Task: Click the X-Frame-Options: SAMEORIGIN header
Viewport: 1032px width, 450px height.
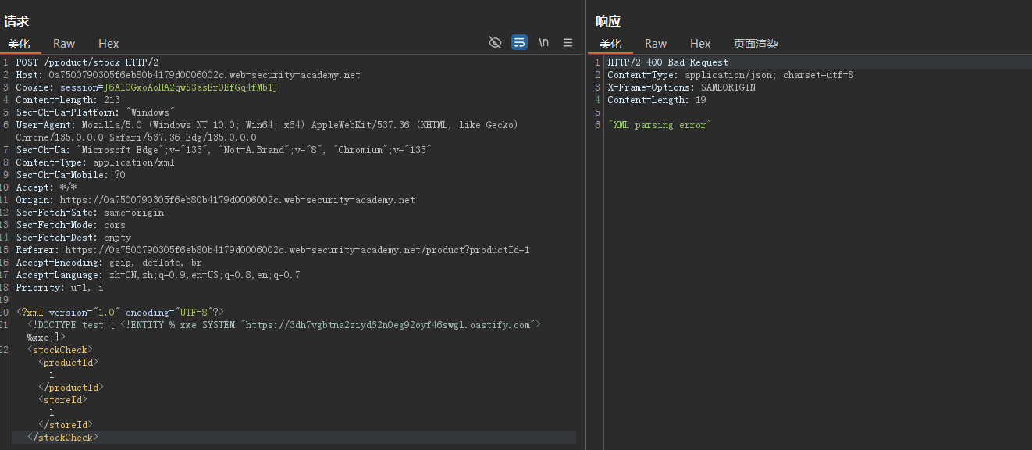Action: point(681,87)
